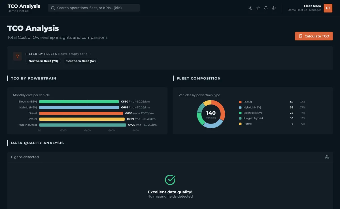The image size is (340, 209).
Task: Click the €709 monthly cost value
Action: coord(130,119)
